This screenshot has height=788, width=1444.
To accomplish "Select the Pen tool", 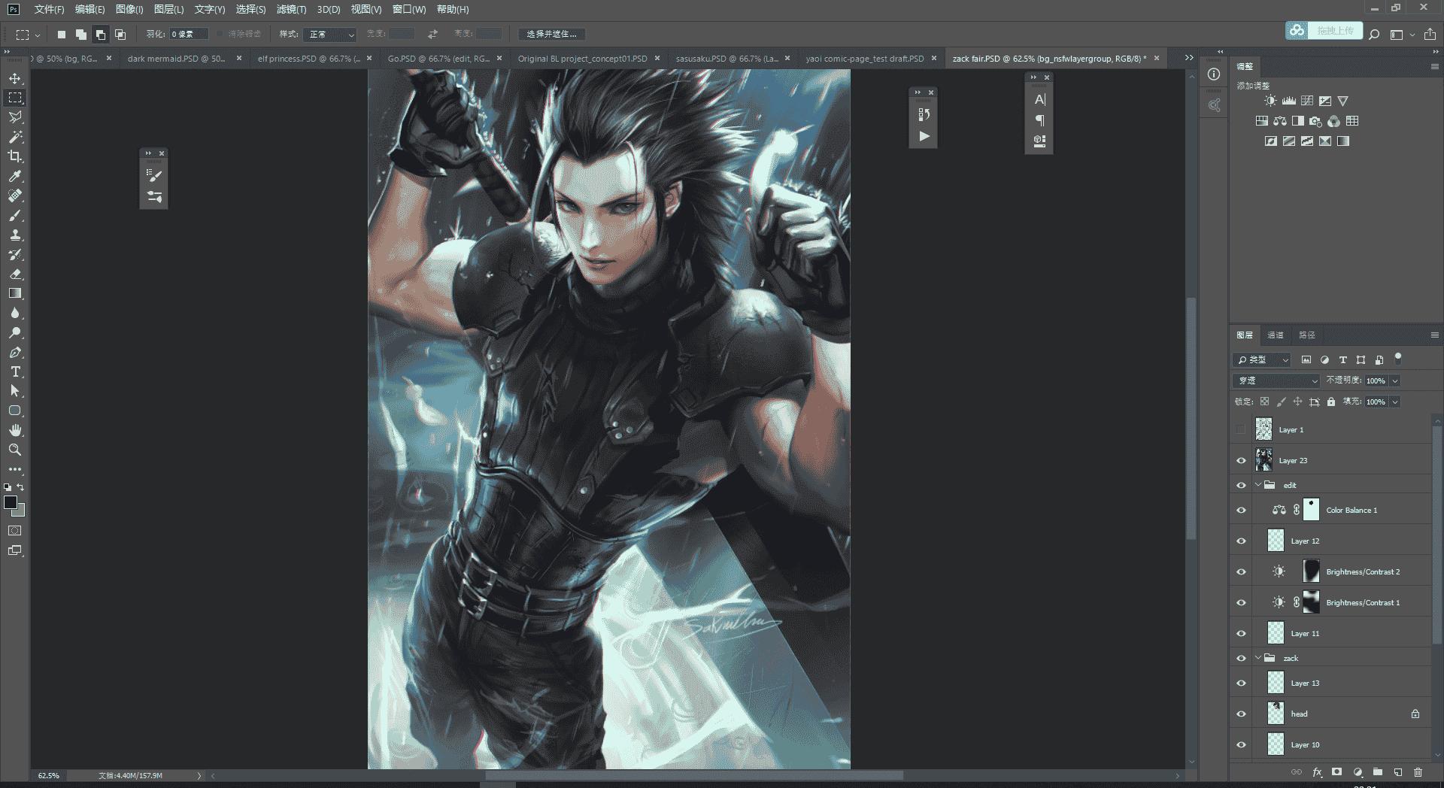I will (x=15, y=352).
